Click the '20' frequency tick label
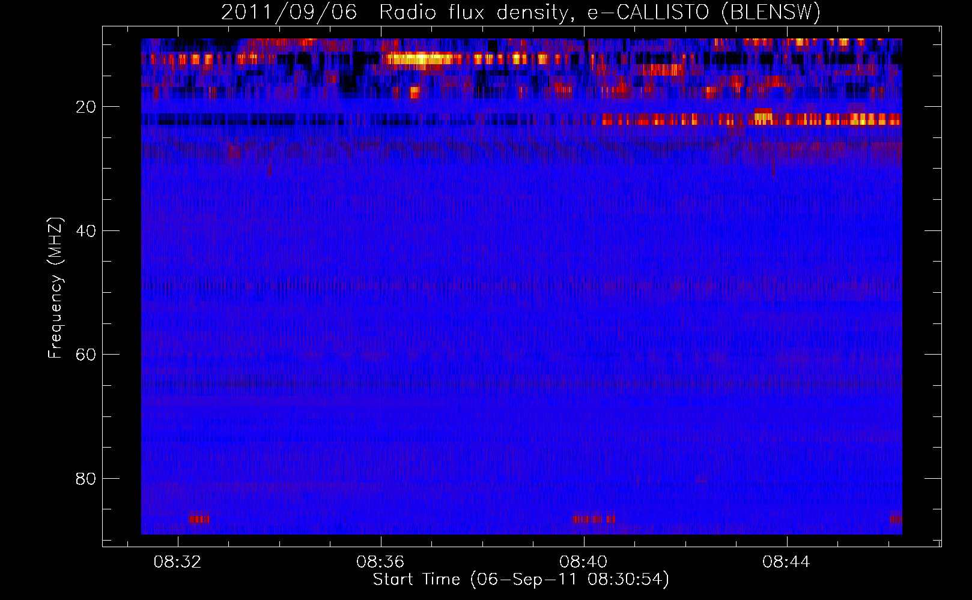 [x=86, y=107]
